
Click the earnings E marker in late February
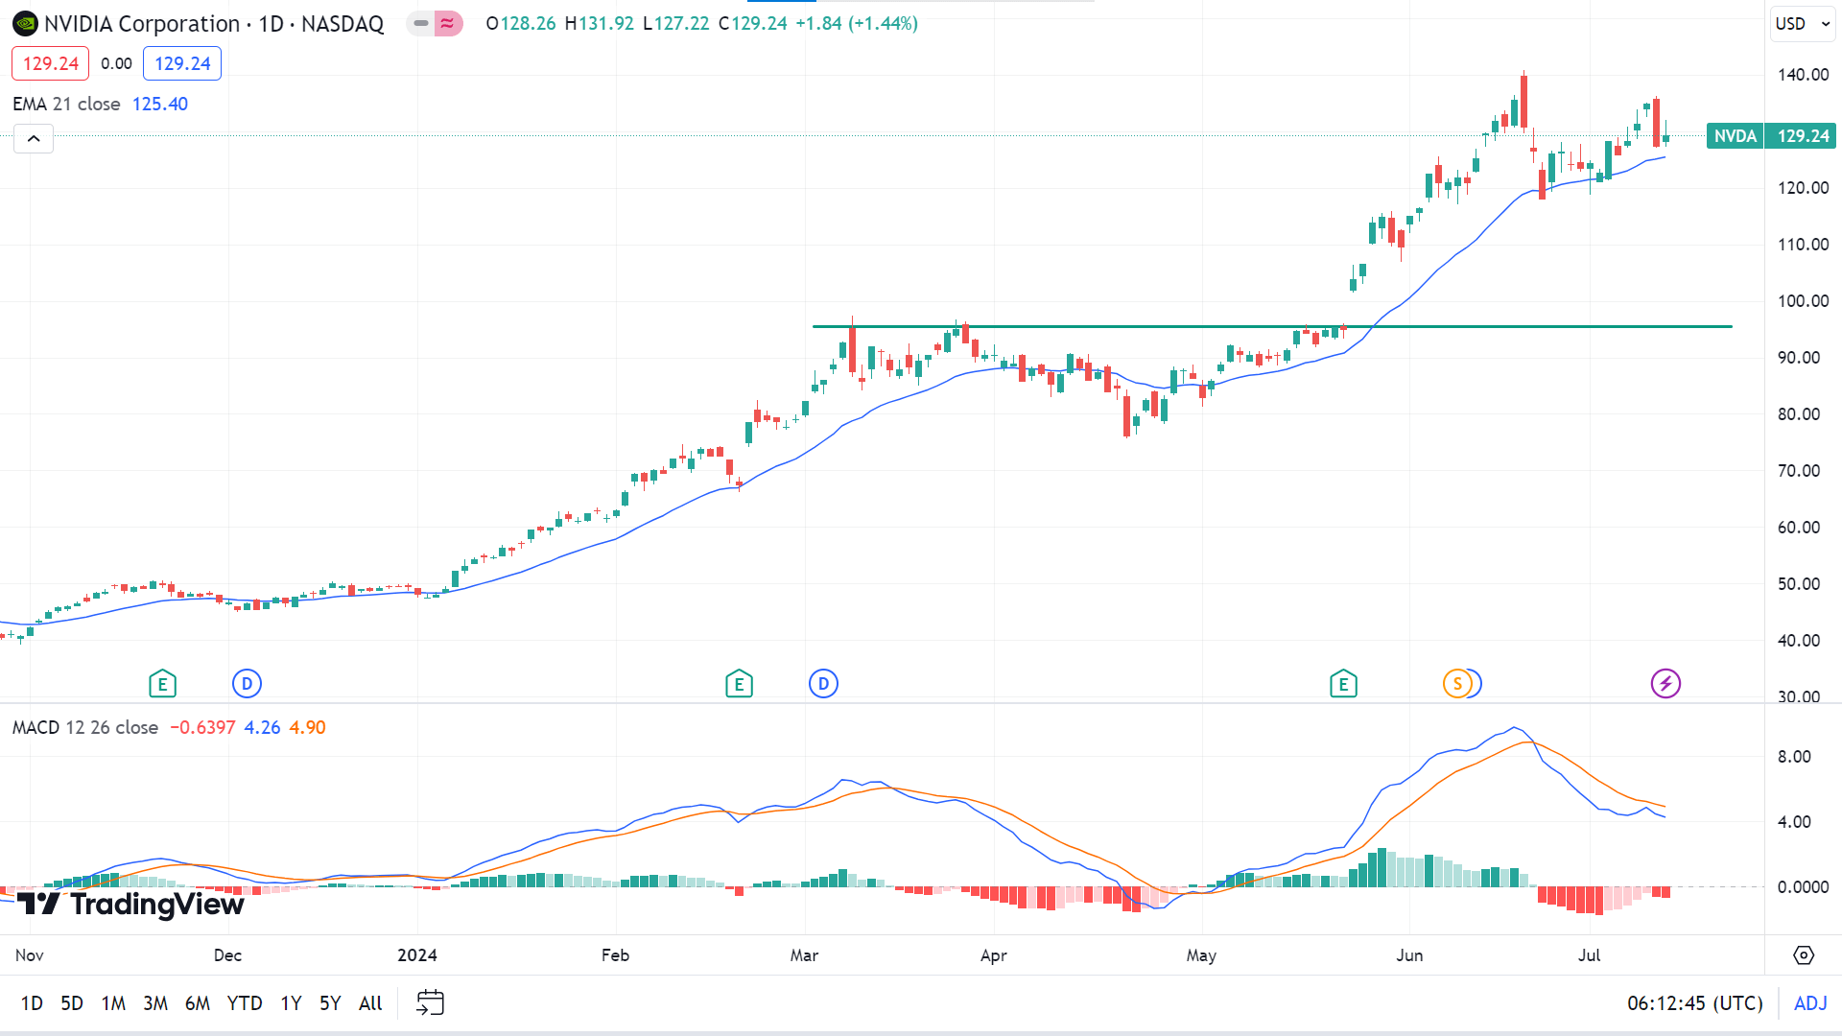(x=739, y=684)
